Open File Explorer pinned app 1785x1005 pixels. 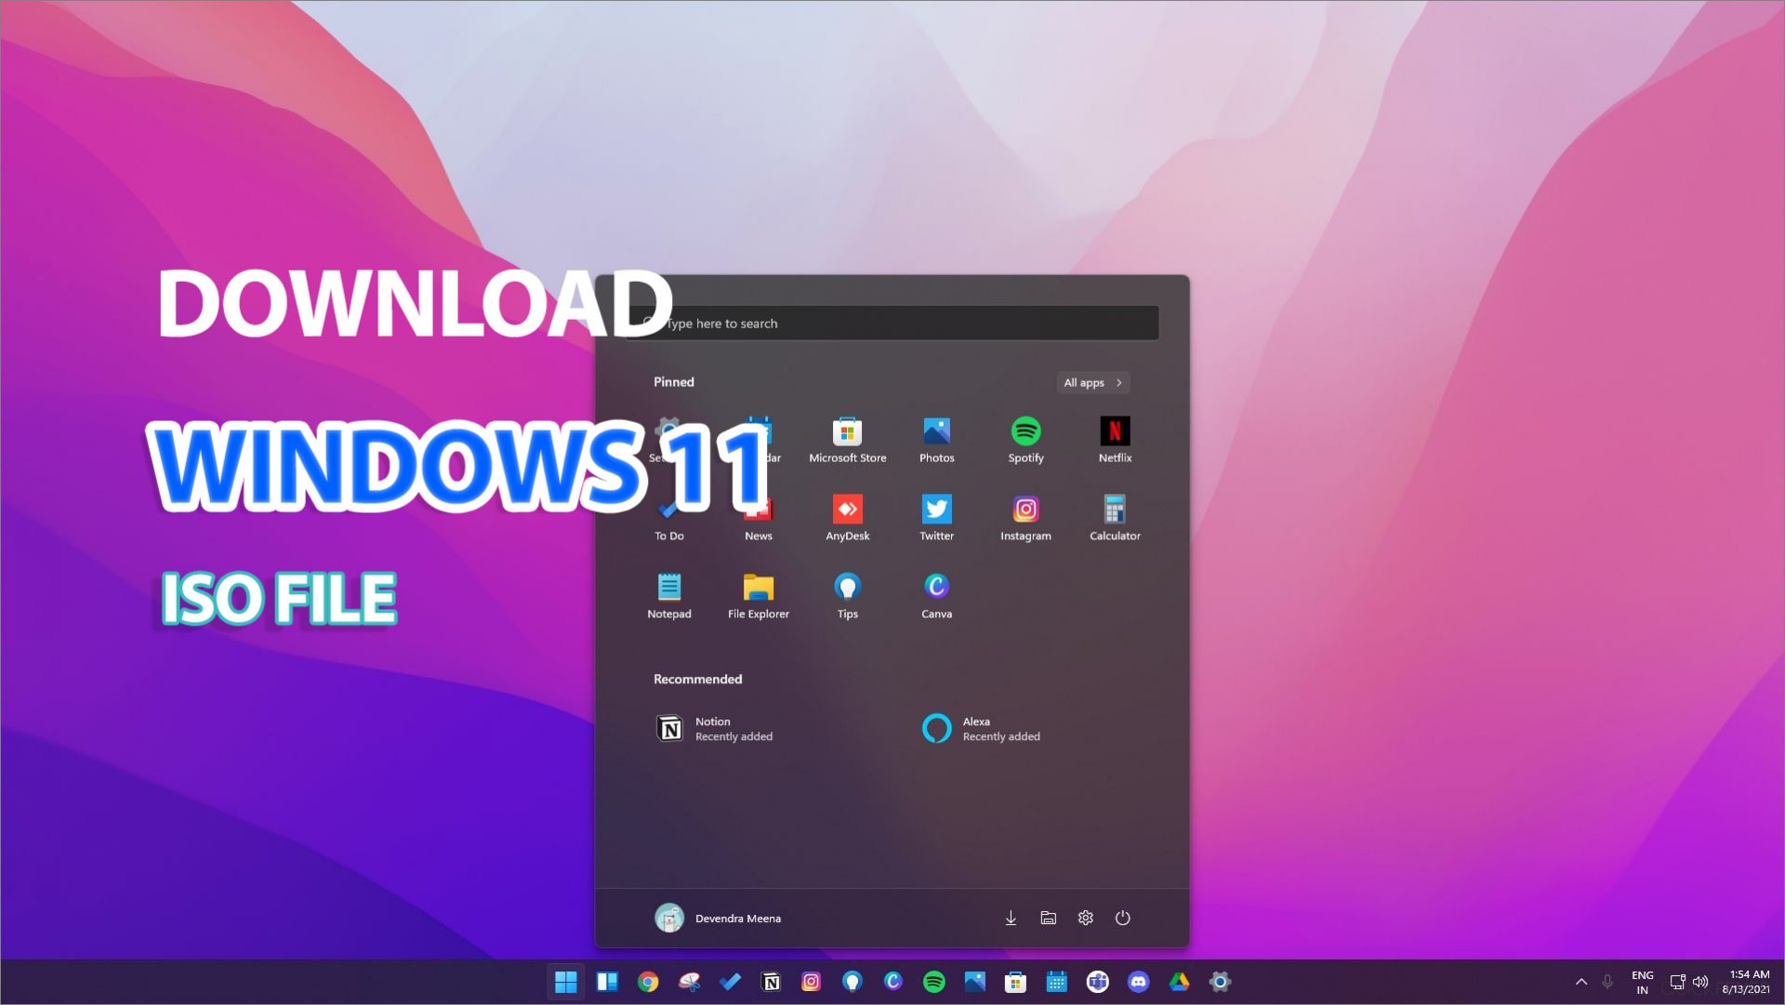[x=758, y=597]
